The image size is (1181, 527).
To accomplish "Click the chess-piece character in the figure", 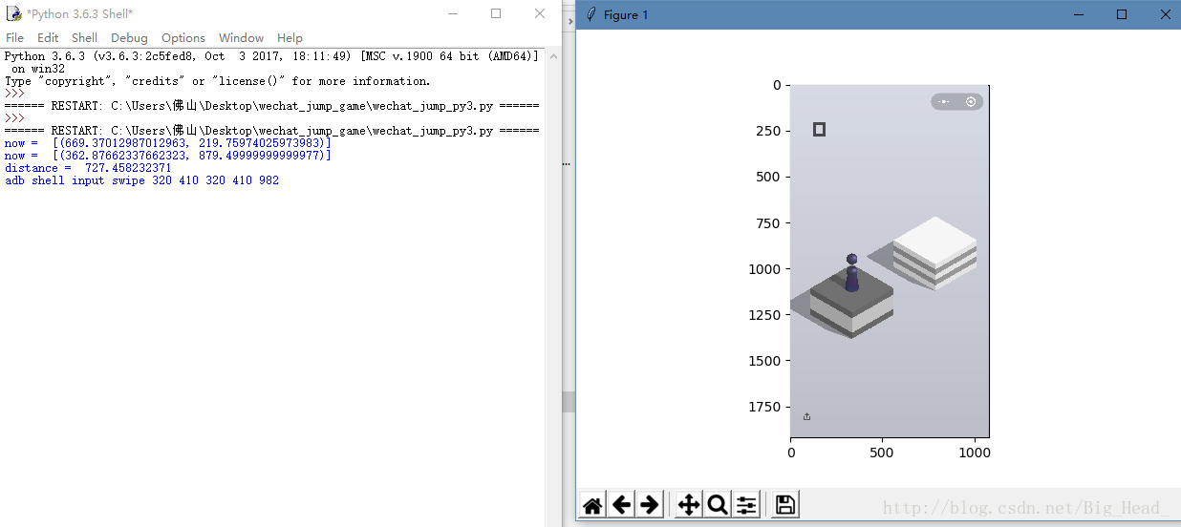I will click(x=851, y=273).
